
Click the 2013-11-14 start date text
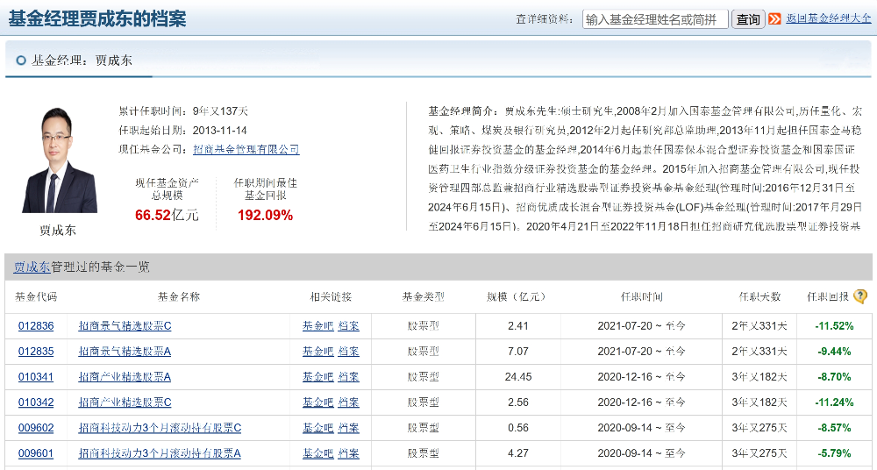(220, 131)
